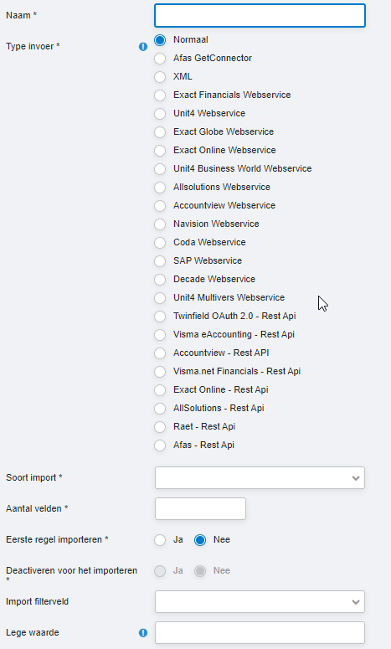Click the info icon beside Type invoer

(x=143, y=46)
